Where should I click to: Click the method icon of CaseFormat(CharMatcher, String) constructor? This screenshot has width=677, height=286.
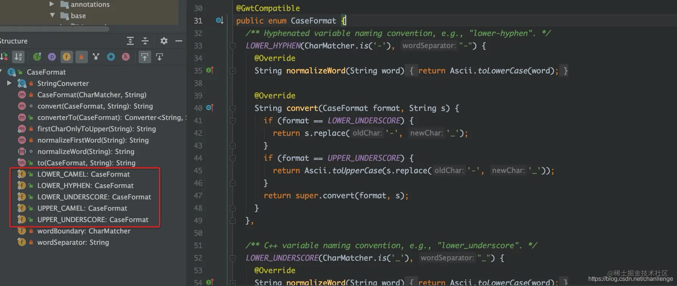(22, 95)
